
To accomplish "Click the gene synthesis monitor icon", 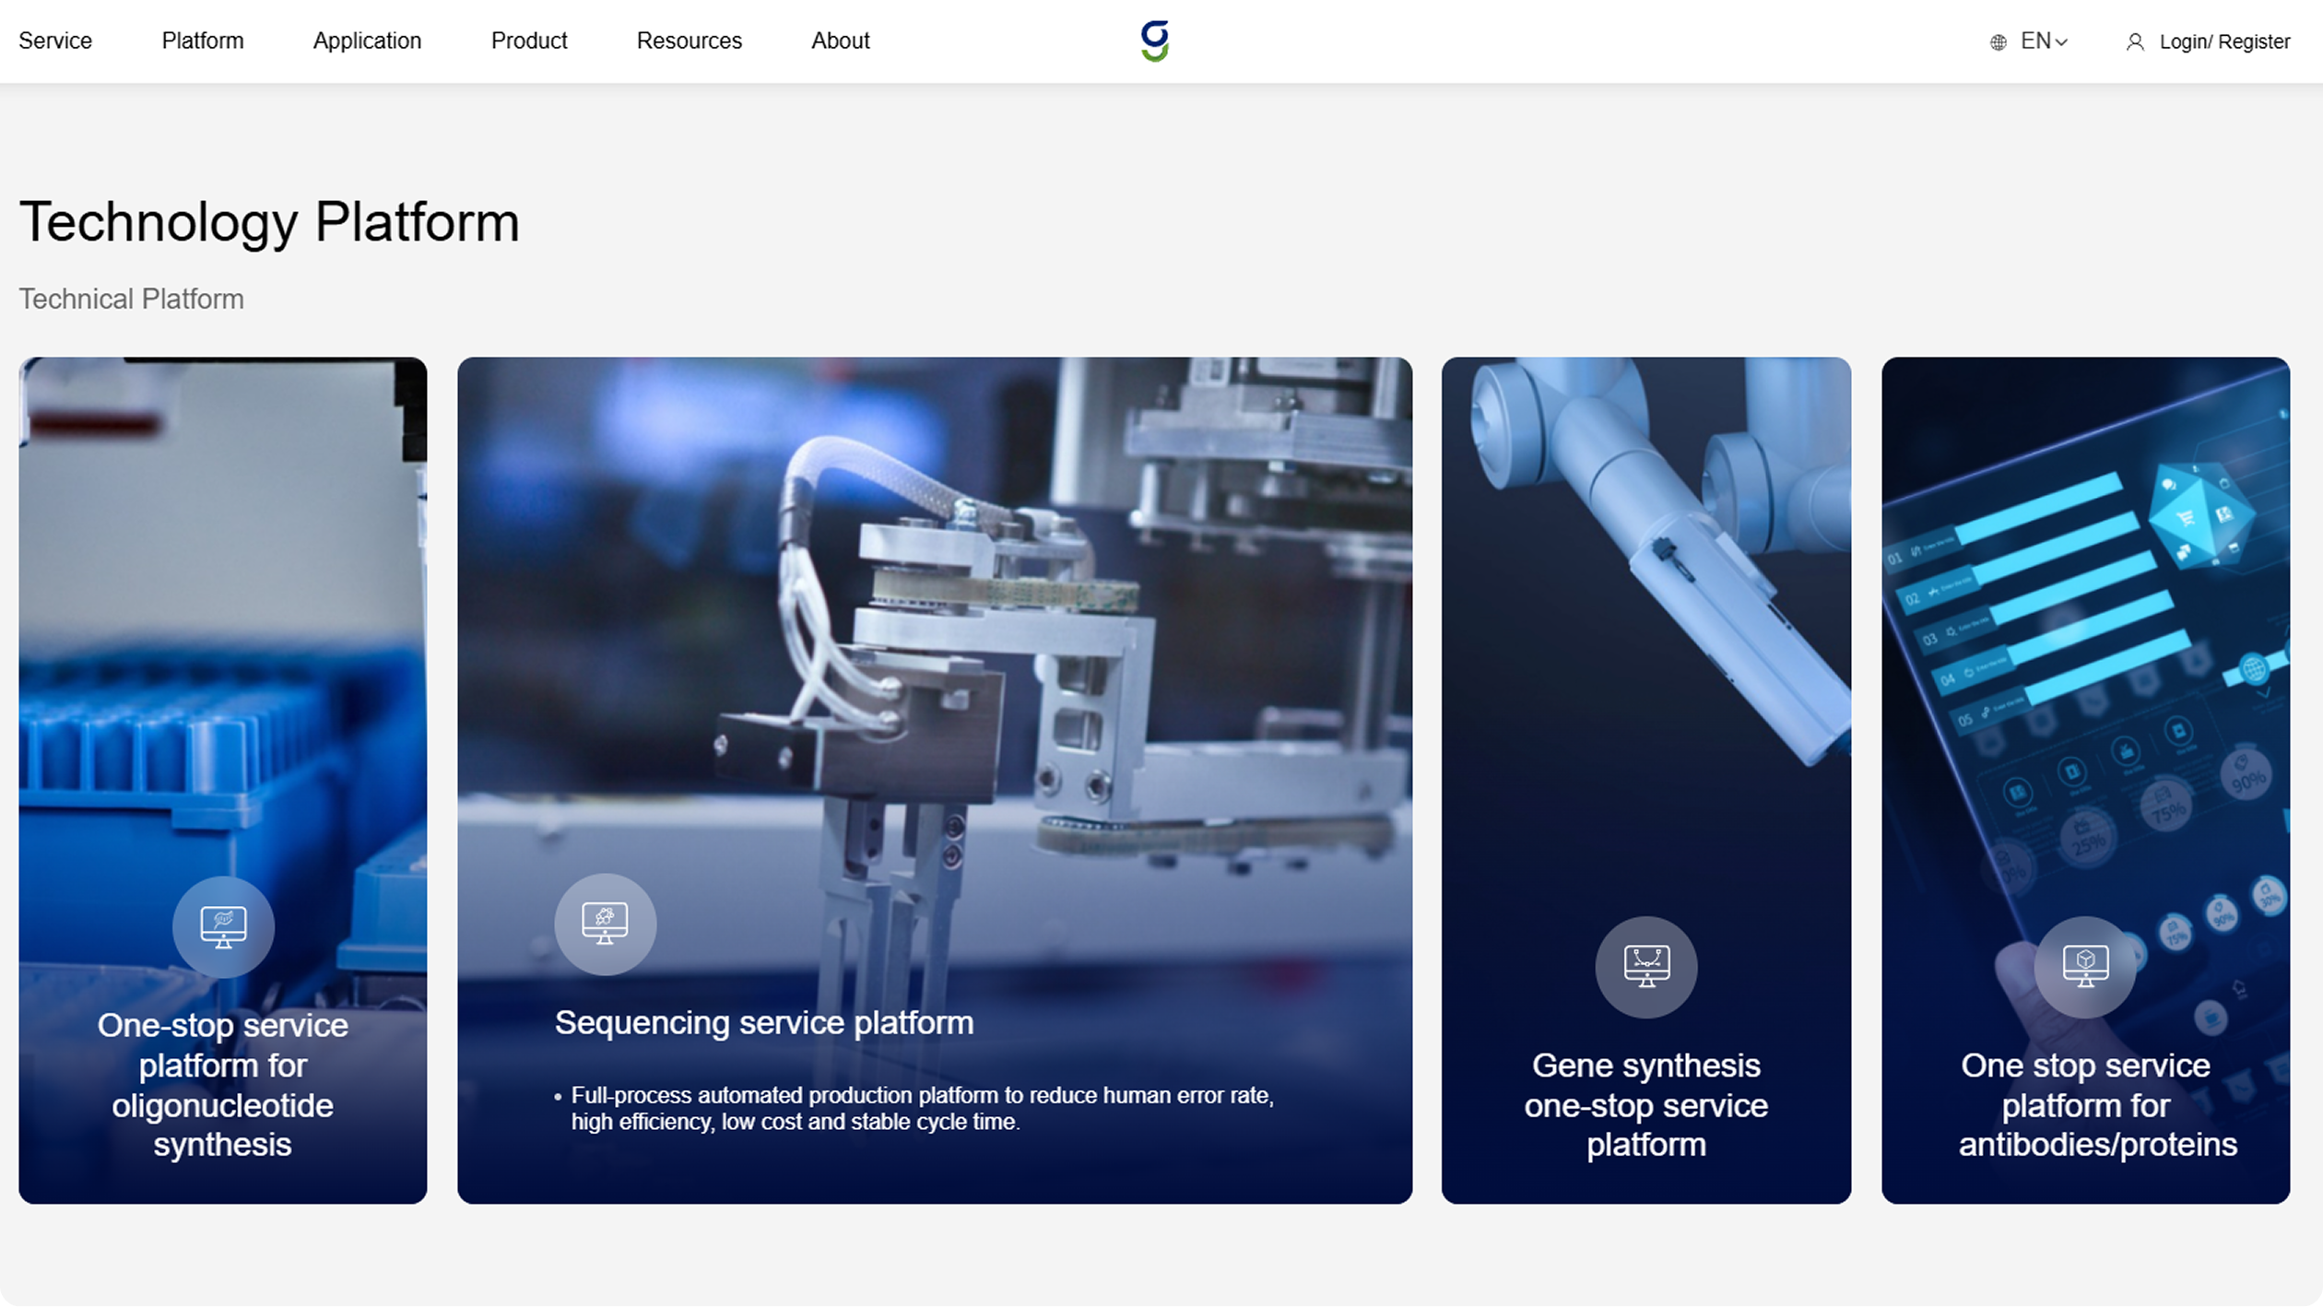I will tap(1645, 966).
